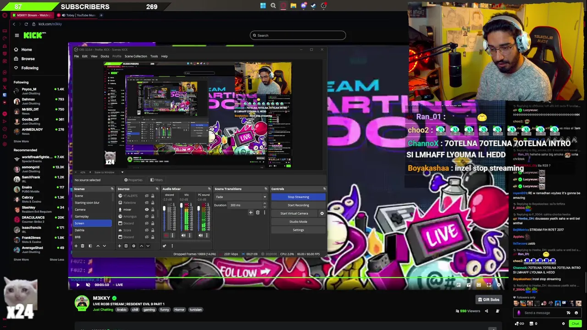Screen dimensions: 587x330
Task: Switch to Tobey YouTube Music tab
Action: click(76, 15)
